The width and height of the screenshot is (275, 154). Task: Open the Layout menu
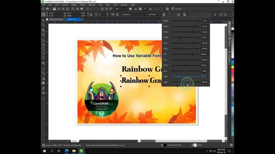coord(65,5)
